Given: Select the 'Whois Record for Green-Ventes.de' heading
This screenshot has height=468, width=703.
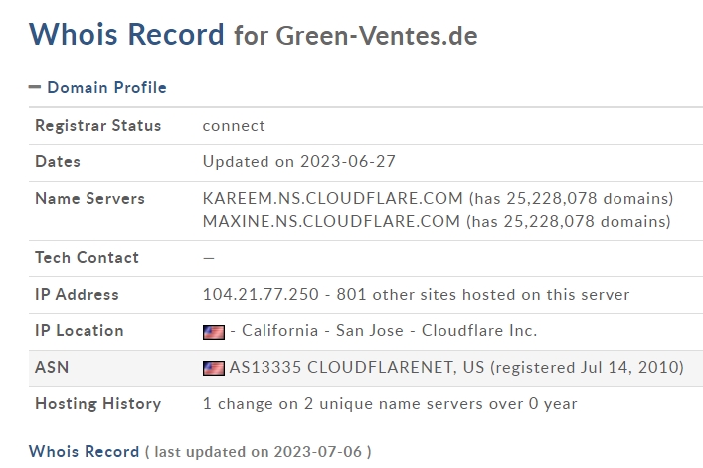Looking at the screenshot, I should point(254,35).
